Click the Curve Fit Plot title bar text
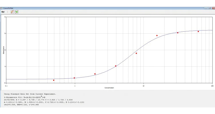215x114 pixels. pyautogui.click(x=8, y=8)
